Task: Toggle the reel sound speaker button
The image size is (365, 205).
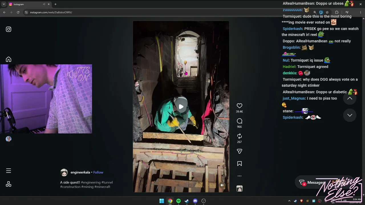Action: [x=222, y=185]
